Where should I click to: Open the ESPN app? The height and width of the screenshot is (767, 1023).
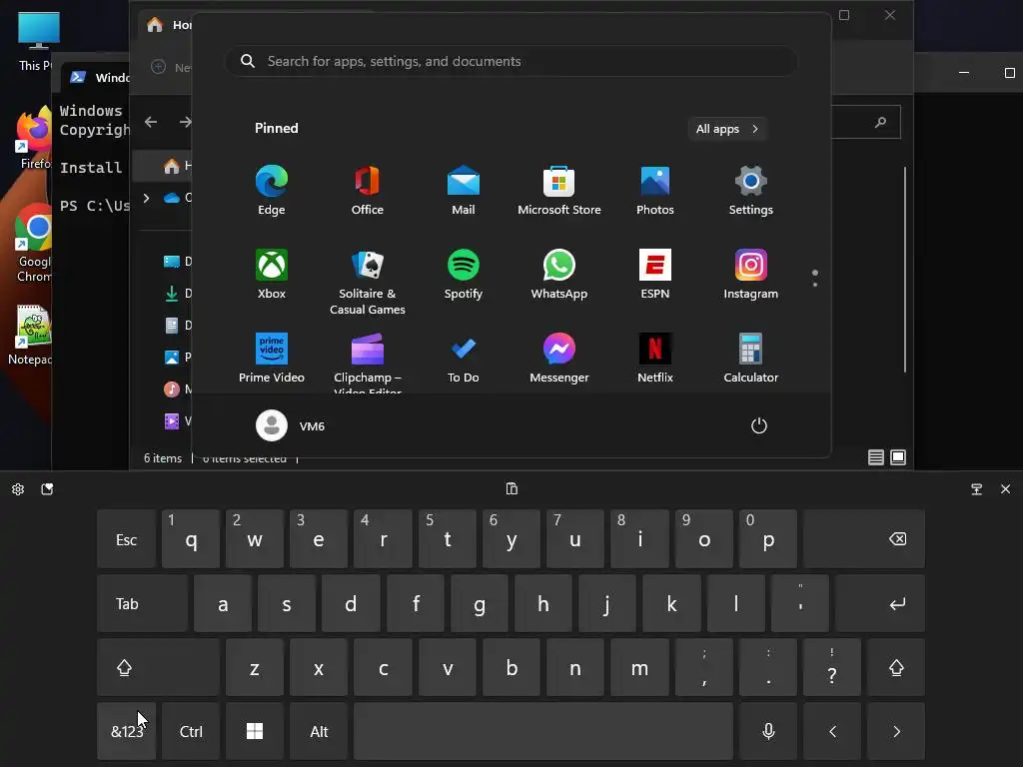tap(655, 274)
